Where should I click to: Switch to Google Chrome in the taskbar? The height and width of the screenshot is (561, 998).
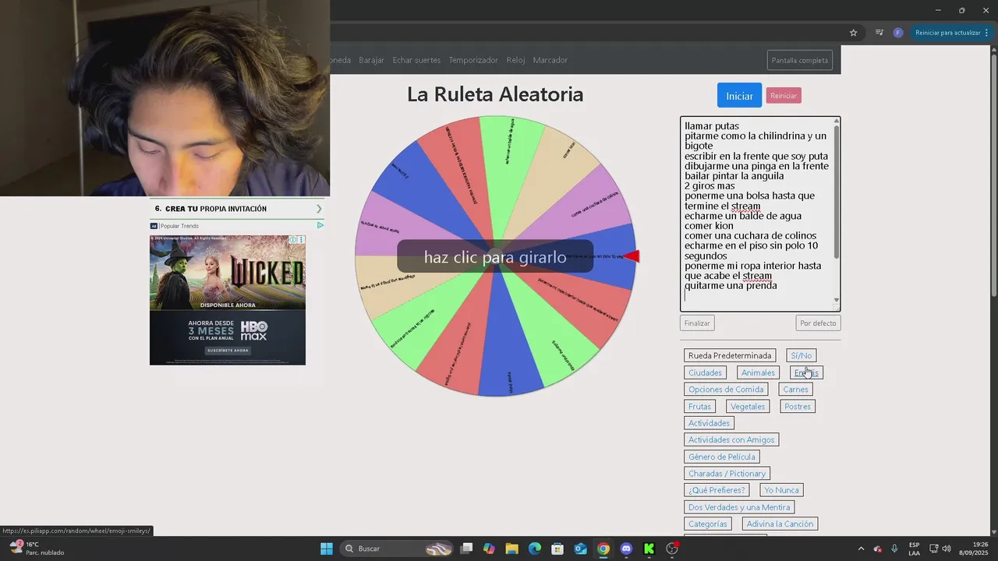603,549
